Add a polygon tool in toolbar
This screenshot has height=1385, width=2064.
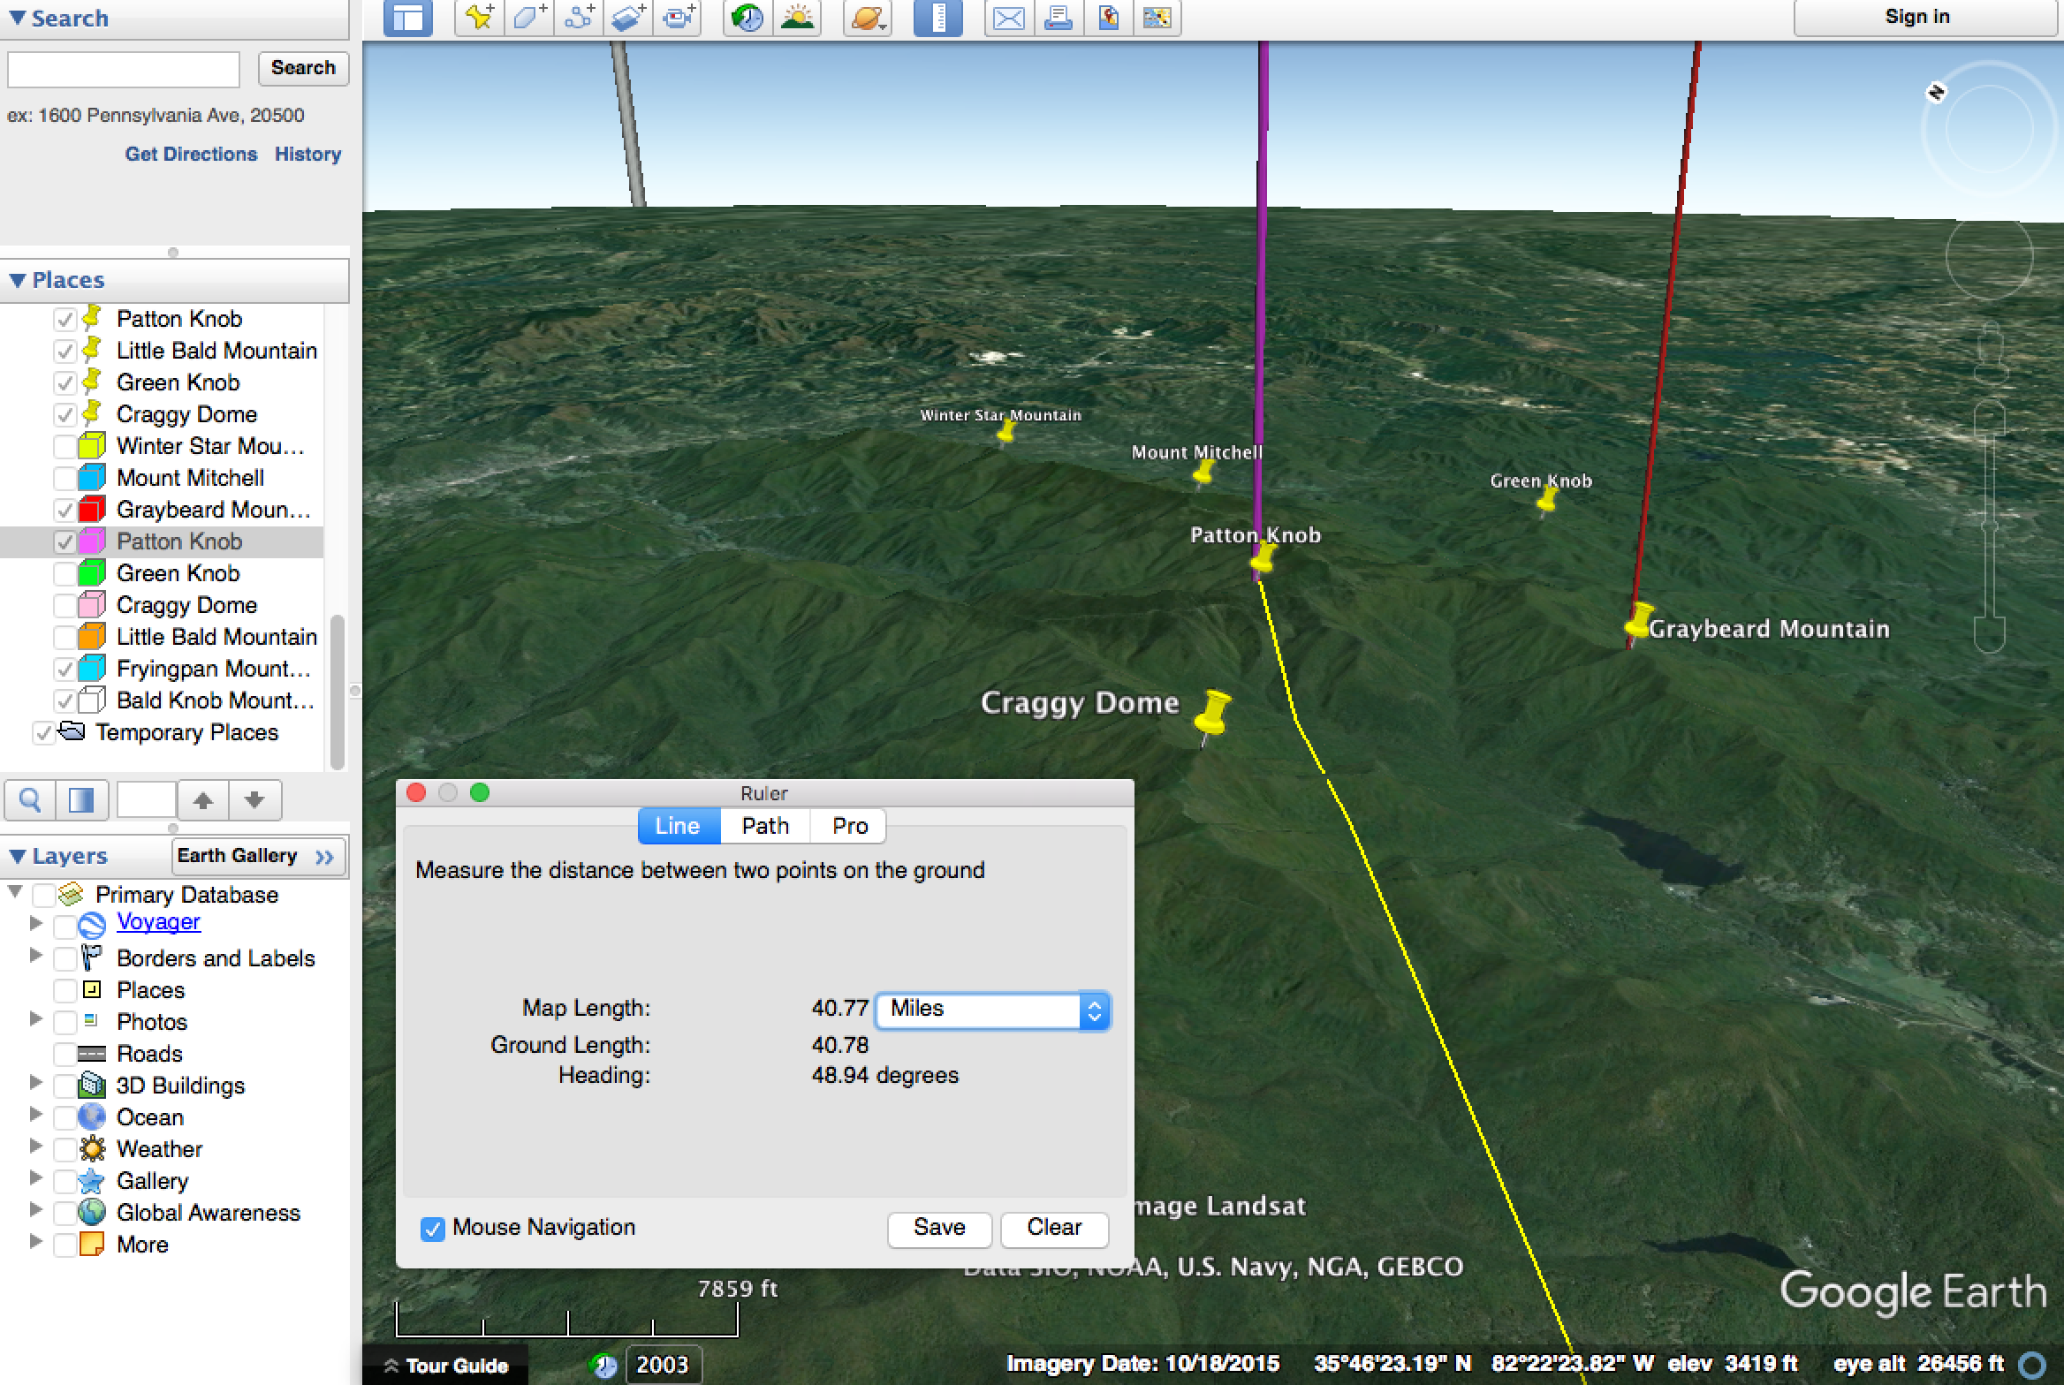[529, 18]
